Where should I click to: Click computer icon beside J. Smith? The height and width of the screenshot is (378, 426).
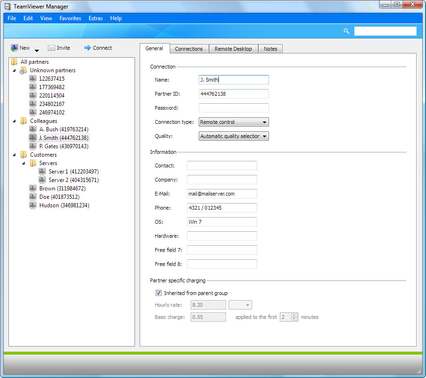pos(33,138)
